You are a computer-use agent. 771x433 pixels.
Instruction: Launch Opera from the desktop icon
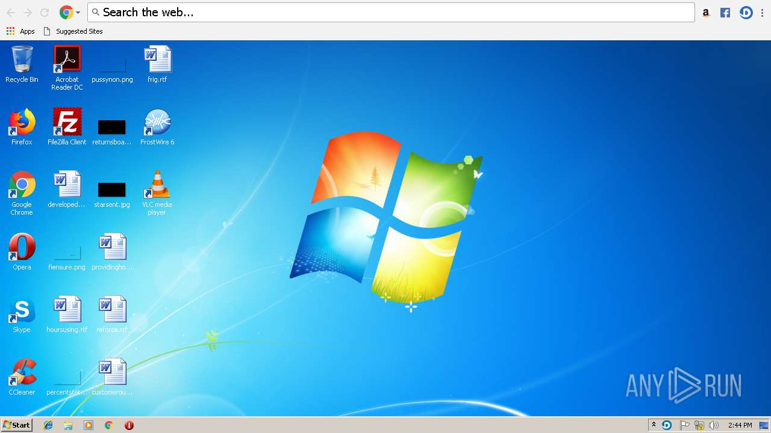click(22, 251)
